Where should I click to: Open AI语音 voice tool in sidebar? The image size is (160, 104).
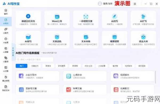point(6,50)
